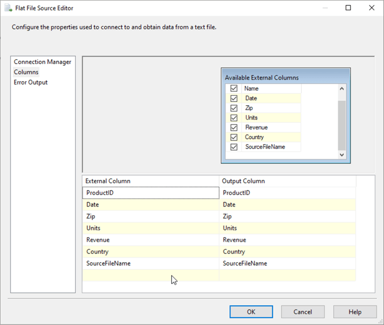
Task: Select the ProductID external column cell
Action: (x=150, y=193)
